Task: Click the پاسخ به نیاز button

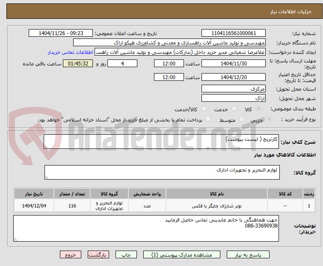Action: 248,255
